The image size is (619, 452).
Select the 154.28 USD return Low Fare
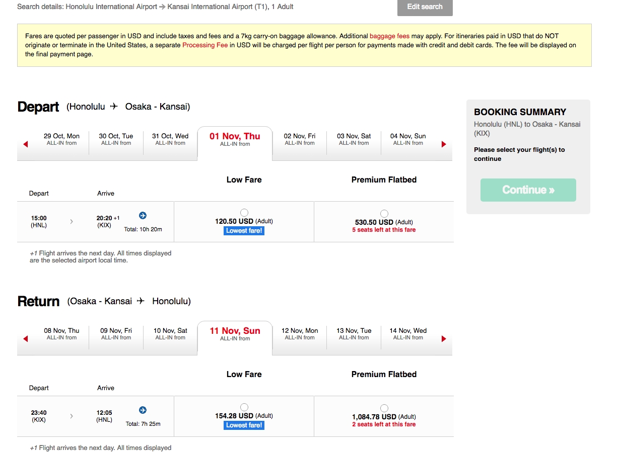[x=244, y=407]
